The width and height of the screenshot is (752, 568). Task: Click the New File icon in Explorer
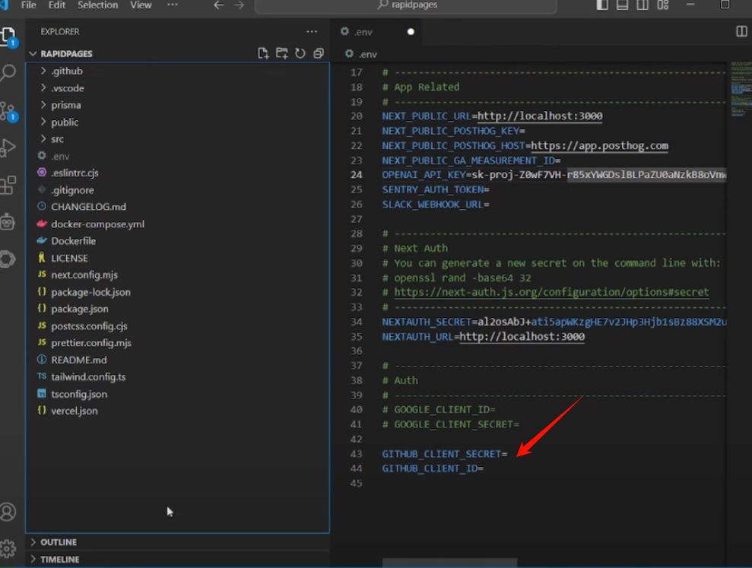[x=263, y=53]
